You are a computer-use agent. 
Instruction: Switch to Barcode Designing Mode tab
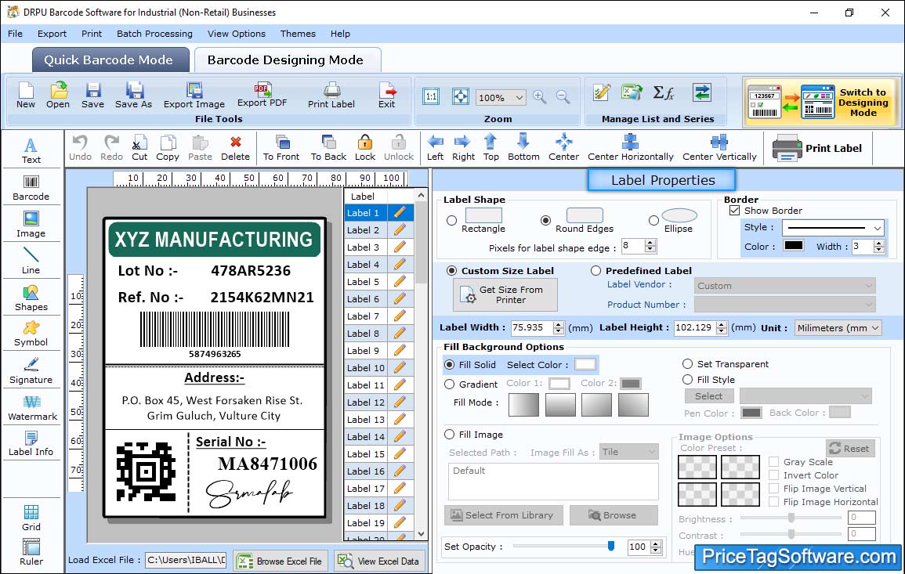tap(287, 60)
